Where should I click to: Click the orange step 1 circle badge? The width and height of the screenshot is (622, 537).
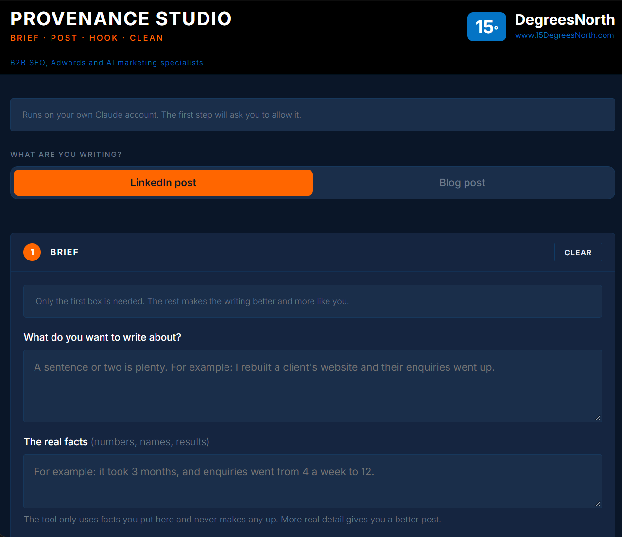click(32, 252)
